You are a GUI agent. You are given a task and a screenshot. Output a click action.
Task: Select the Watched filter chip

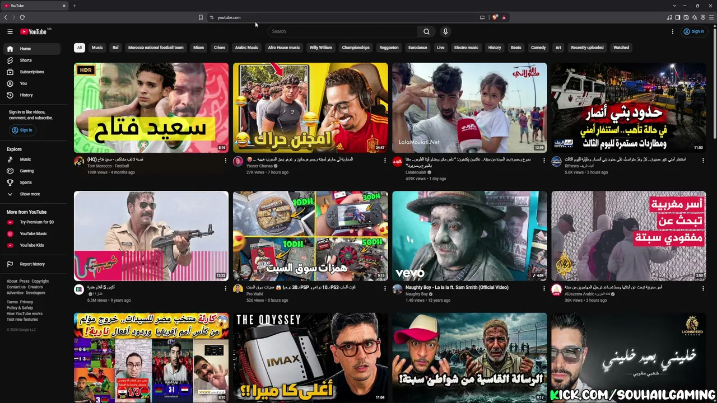click(621, 48)
